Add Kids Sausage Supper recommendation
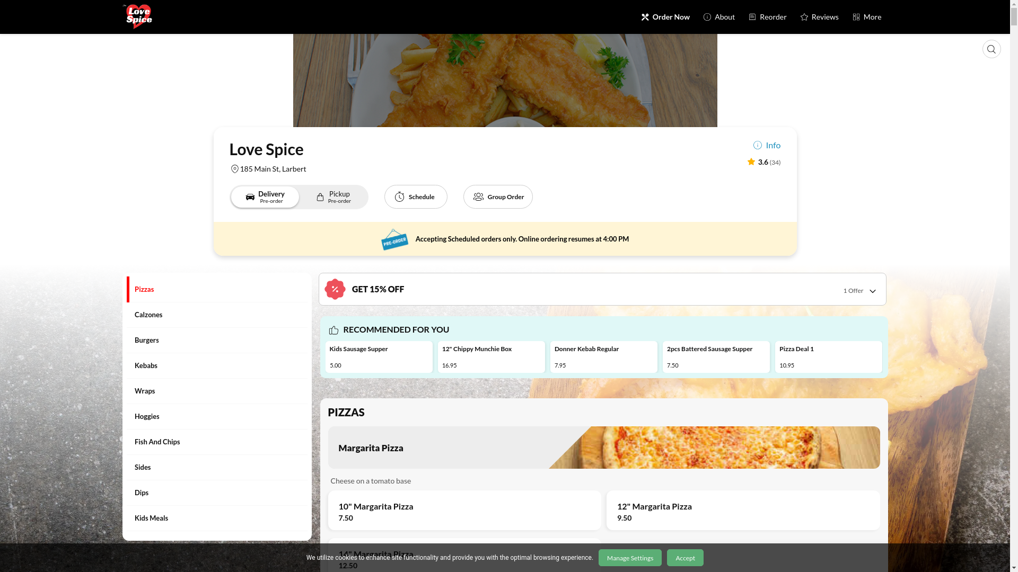Screen dimensions: 1018x572 click(379, 357)
